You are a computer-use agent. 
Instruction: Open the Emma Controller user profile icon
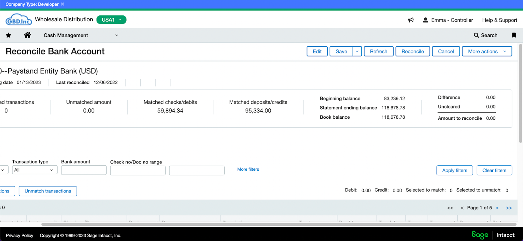tap(425, 20)
